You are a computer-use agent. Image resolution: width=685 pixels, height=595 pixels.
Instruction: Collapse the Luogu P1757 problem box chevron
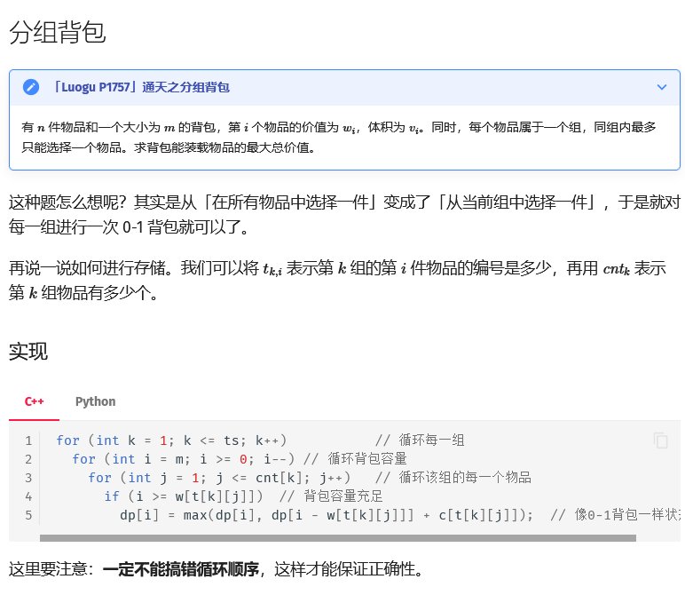(x=662, y=87)
